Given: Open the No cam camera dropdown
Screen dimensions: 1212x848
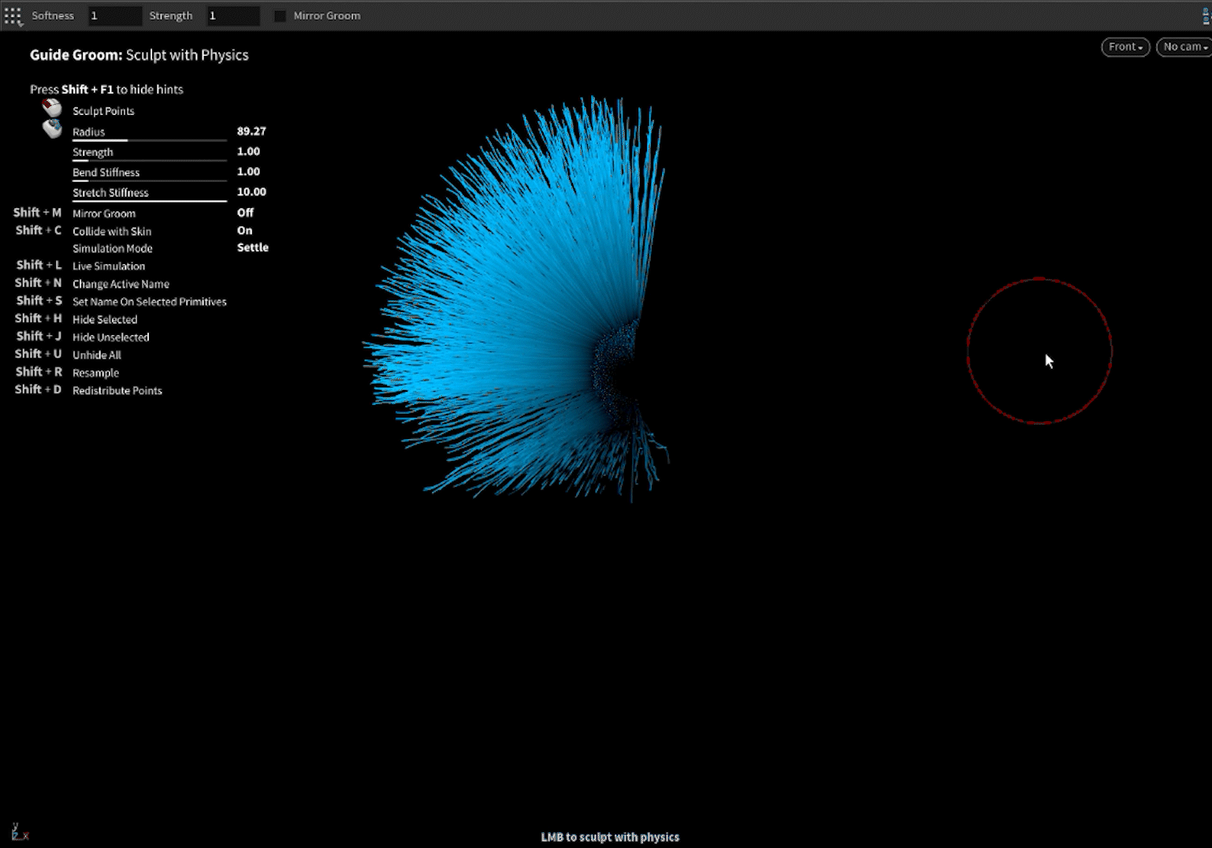Looking at the screenshot, I should point(1184,47).
